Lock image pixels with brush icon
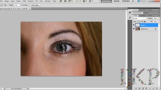The width and height of the screenshot is (161, 90). (x=140, y=21)
